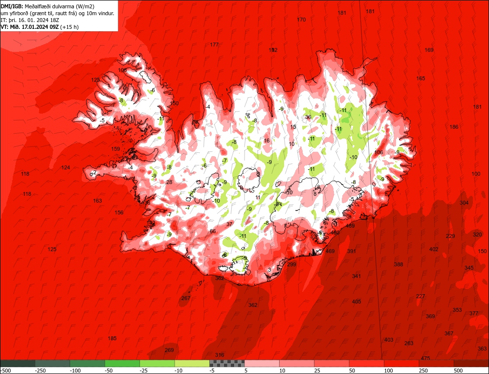Click the map value '227'
This screenshot has width=489, height=374.
(x=421, y=296)
